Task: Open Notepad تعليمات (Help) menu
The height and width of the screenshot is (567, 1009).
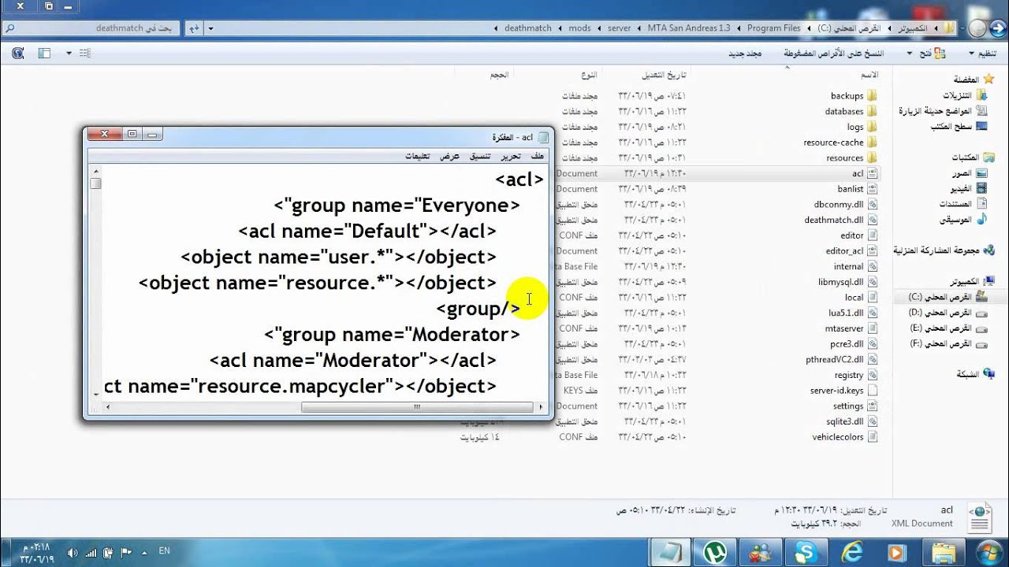Action: 418,156
